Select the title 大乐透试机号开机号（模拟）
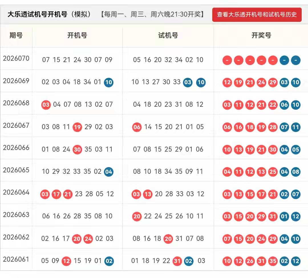Viewport: 308px width, 278px height. [x=49, y=14]
